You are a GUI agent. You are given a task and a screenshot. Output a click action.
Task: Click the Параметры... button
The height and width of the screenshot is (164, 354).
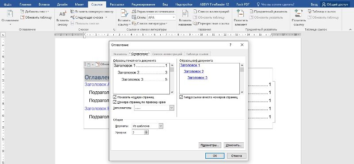(210, 145)
